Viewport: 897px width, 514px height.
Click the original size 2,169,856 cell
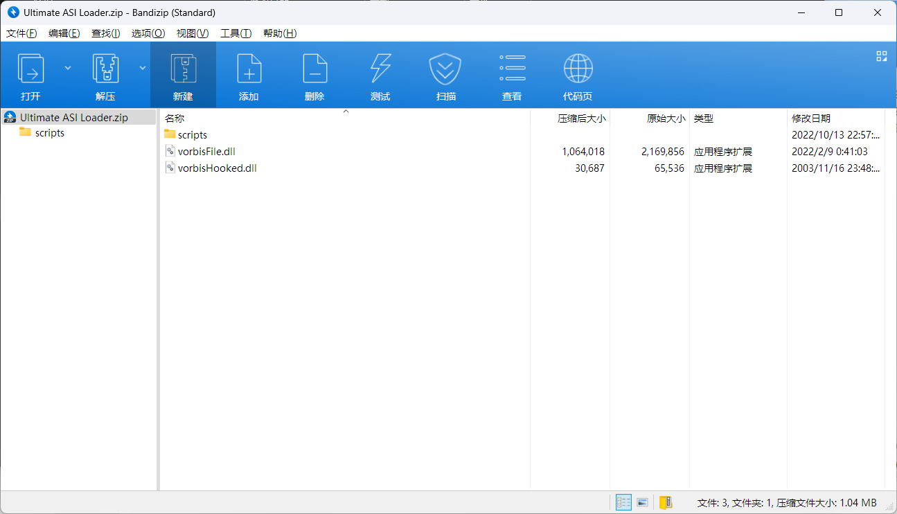[x=663, y=151]
